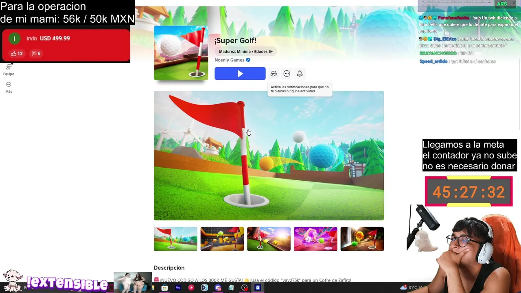The height and width of the screenshot is (293, 521).
Task: Open the Más sidebar menu
Action: pos(9,87)
